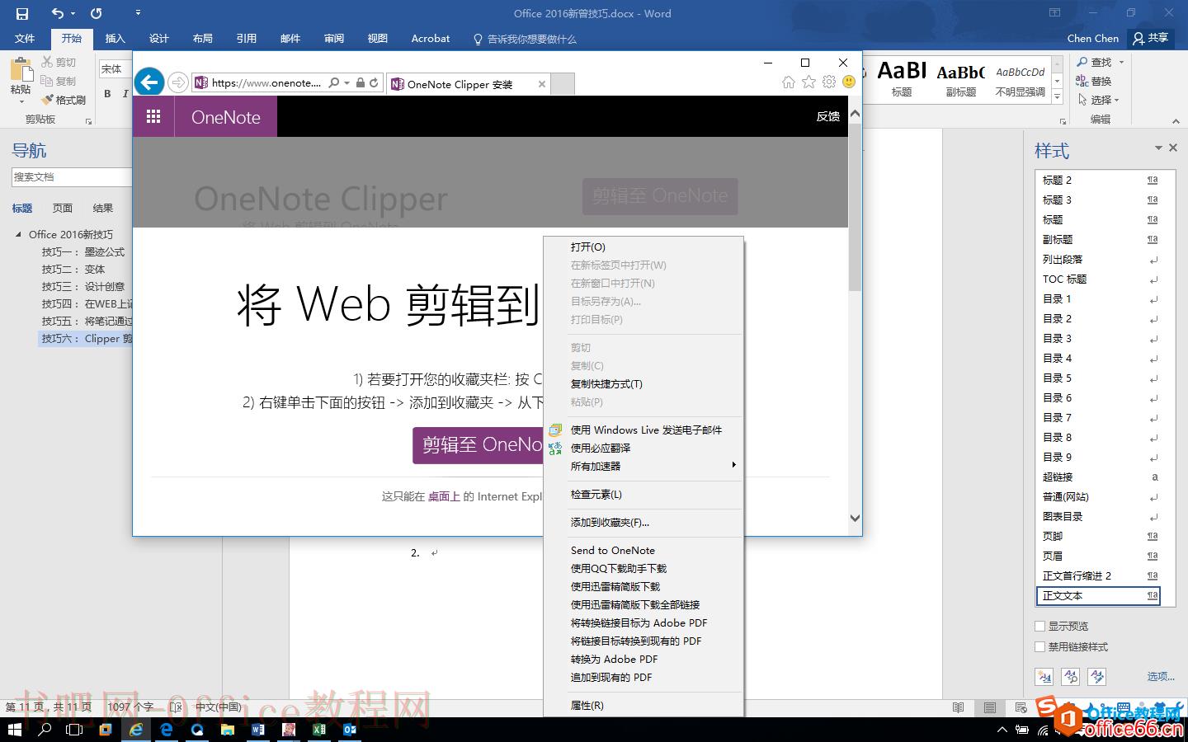
Task: Open the spelling check icon in status bar
Action: [x=176, y=707]
